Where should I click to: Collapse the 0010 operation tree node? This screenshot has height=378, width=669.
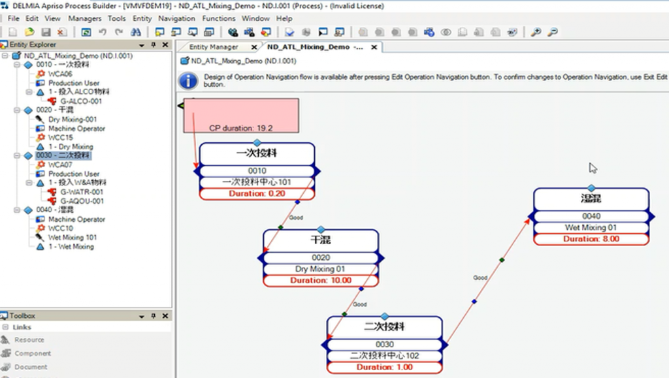18,65
